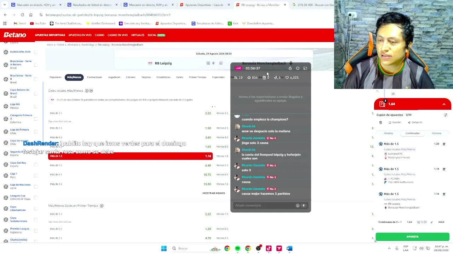Select Más de 6.5 odds 10.75
The image size is (453, 254).
tap(130, 175)
